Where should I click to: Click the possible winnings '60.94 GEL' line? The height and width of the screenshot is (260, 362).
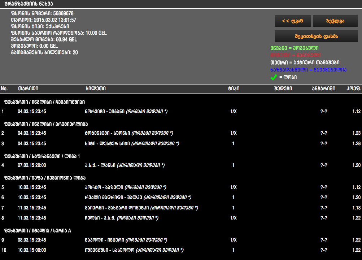44,39
